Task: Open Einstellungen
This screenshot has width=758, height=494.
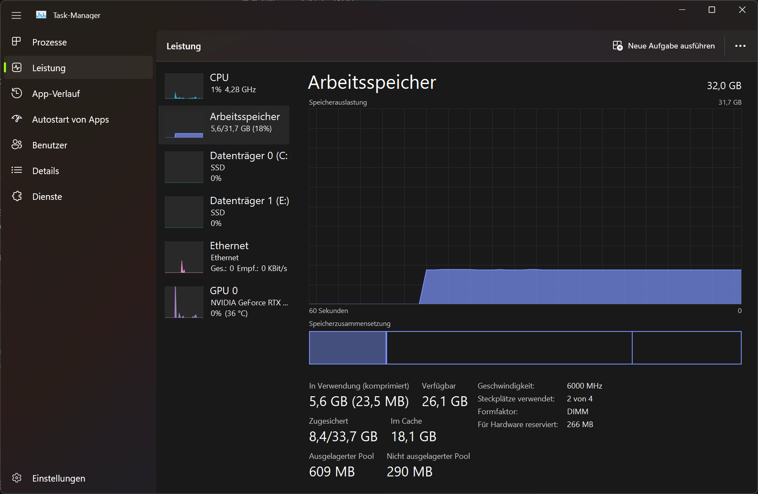Action: (x=78, y=478)
